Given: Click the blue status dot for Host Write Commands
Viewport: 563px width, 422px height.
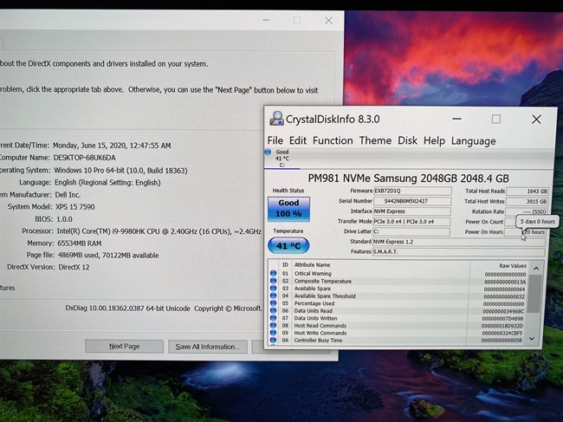Looking at the screenshot, I should pos(274,333).
